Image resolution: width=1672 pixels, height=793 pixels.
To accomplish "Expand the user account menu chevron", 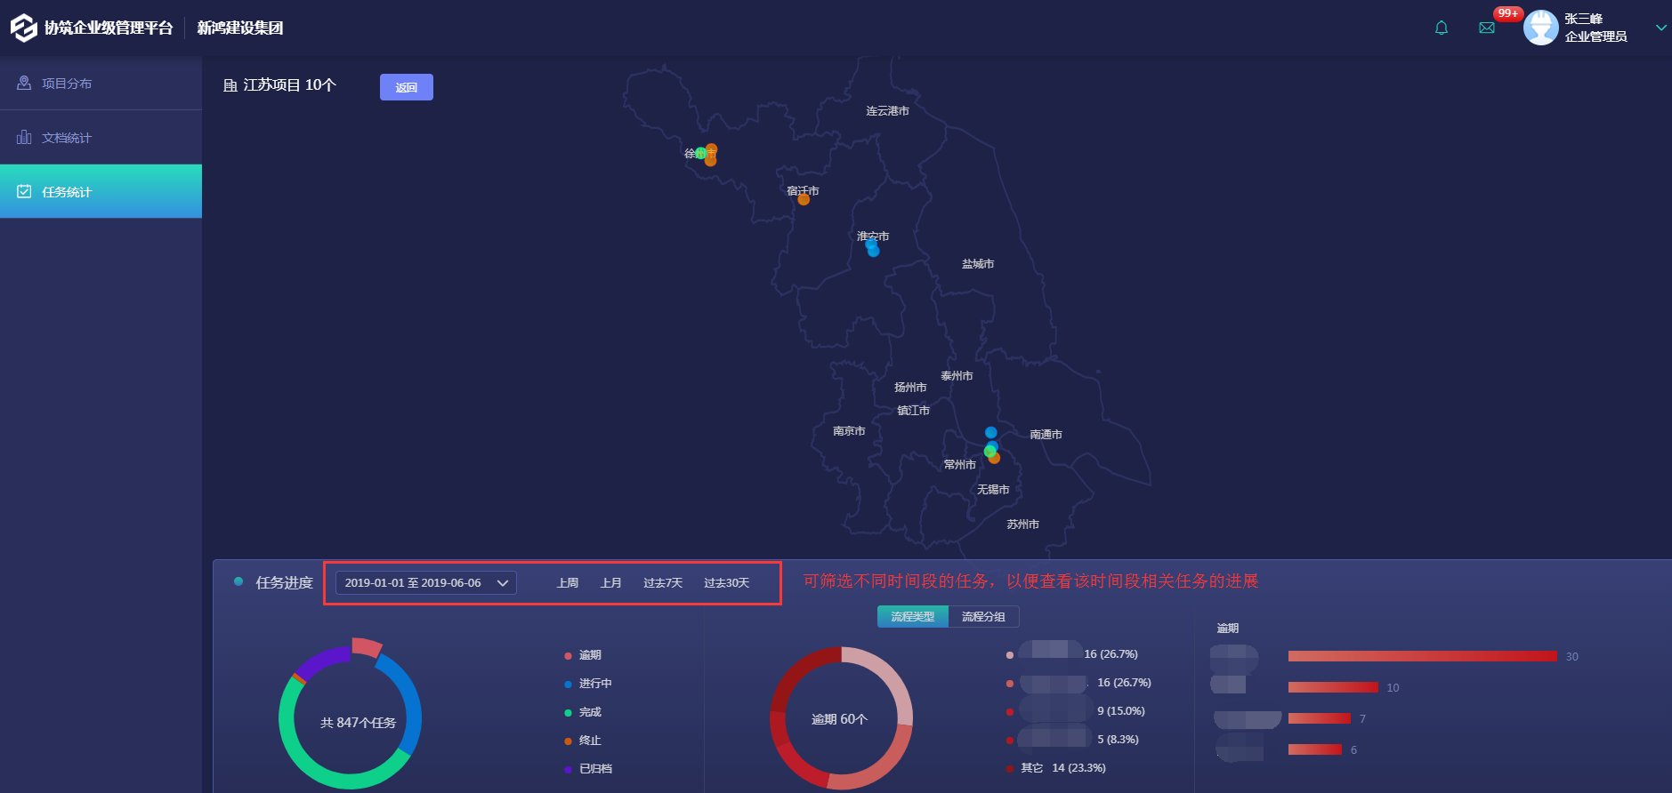I will tap(1660, 28).
